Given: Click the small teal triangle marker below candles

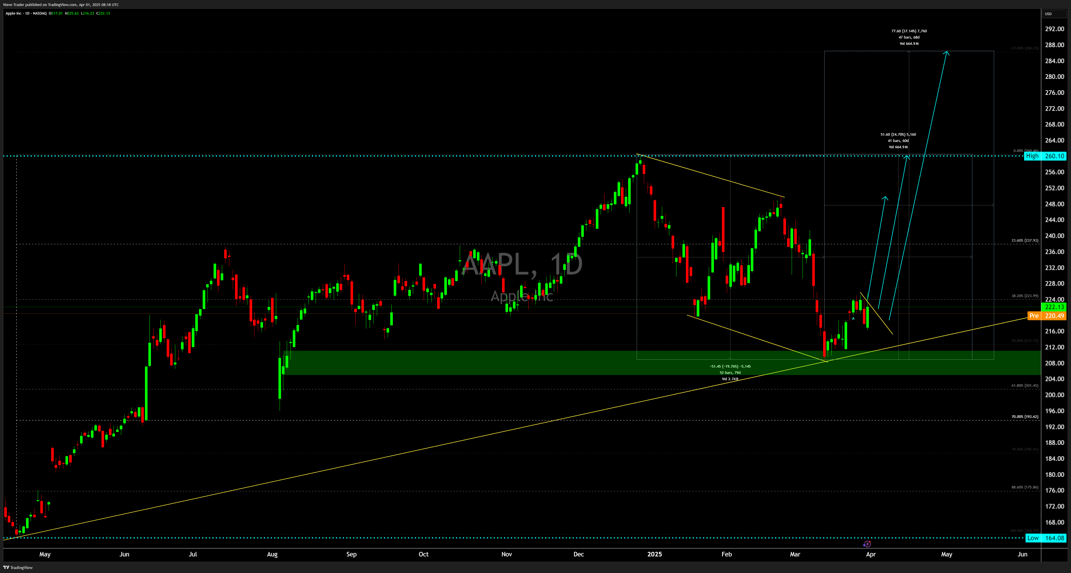Looking at the screenshot, I should coord(853,318).
